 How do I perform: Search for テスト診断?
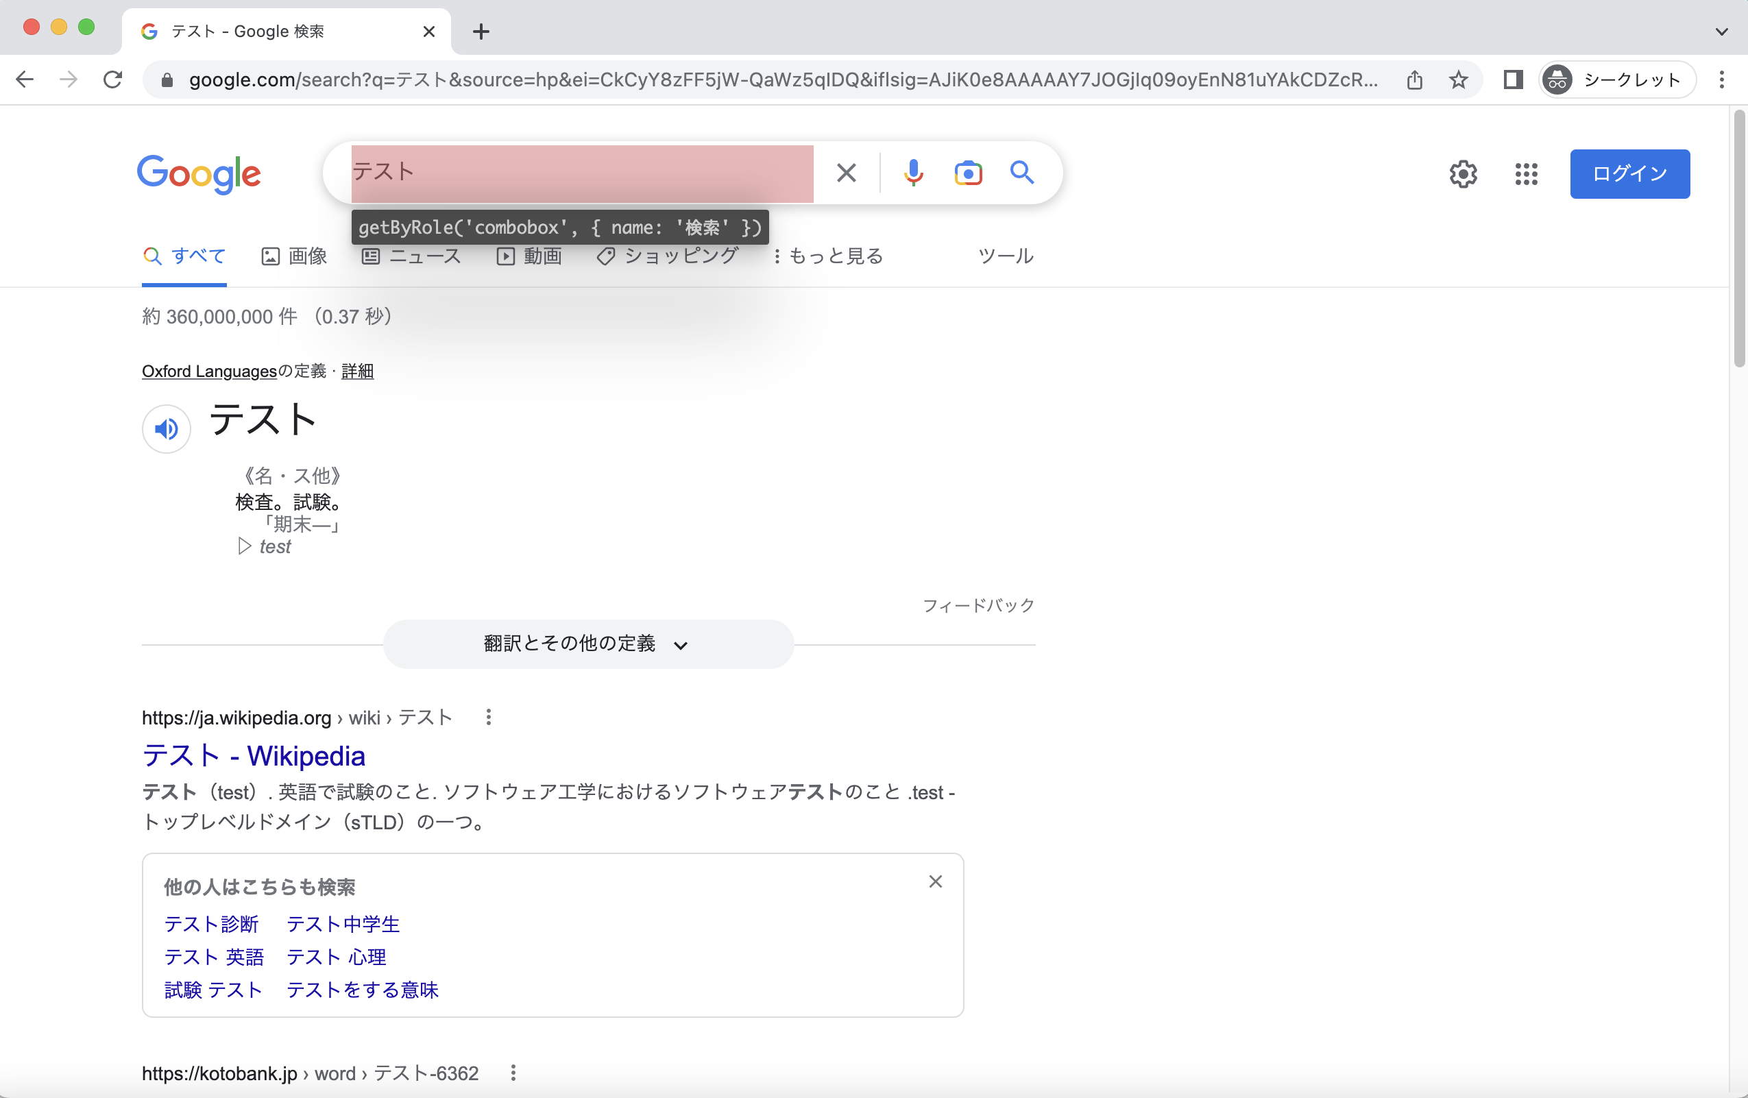(211, 925)
